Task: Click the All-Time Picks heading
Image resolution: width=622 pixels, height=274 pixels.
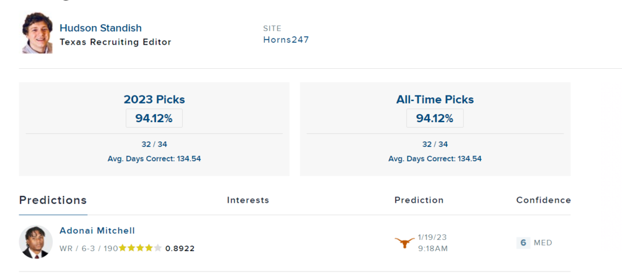Action: coord(435,99)
